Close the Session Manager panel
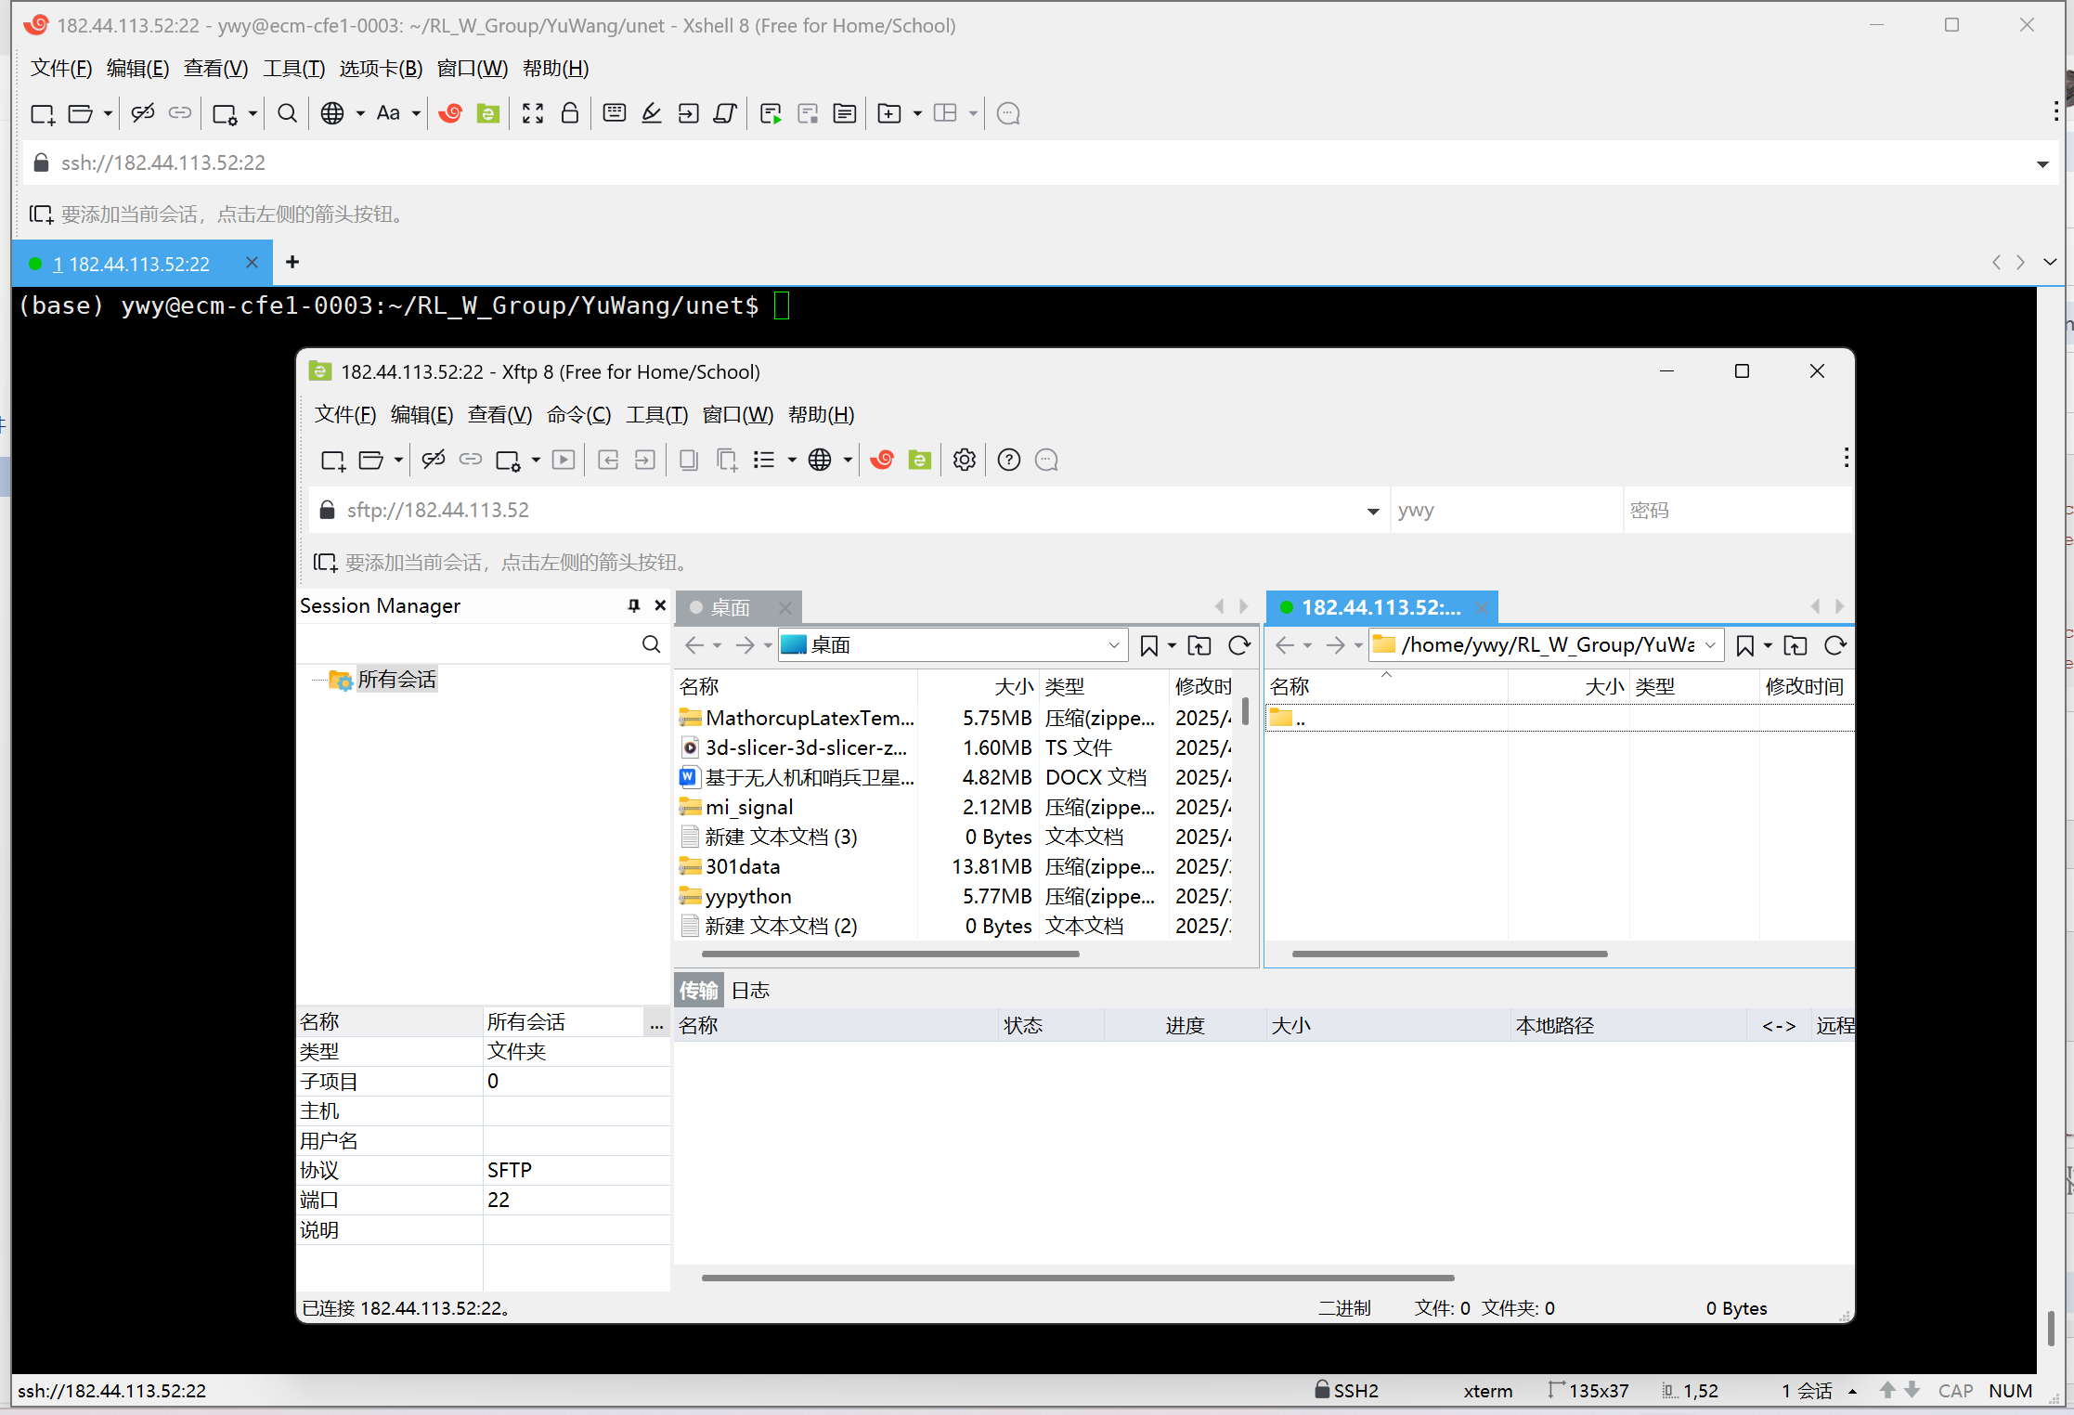The image size is (2074, 1415). pyautogui.click(x=660, y=605)
